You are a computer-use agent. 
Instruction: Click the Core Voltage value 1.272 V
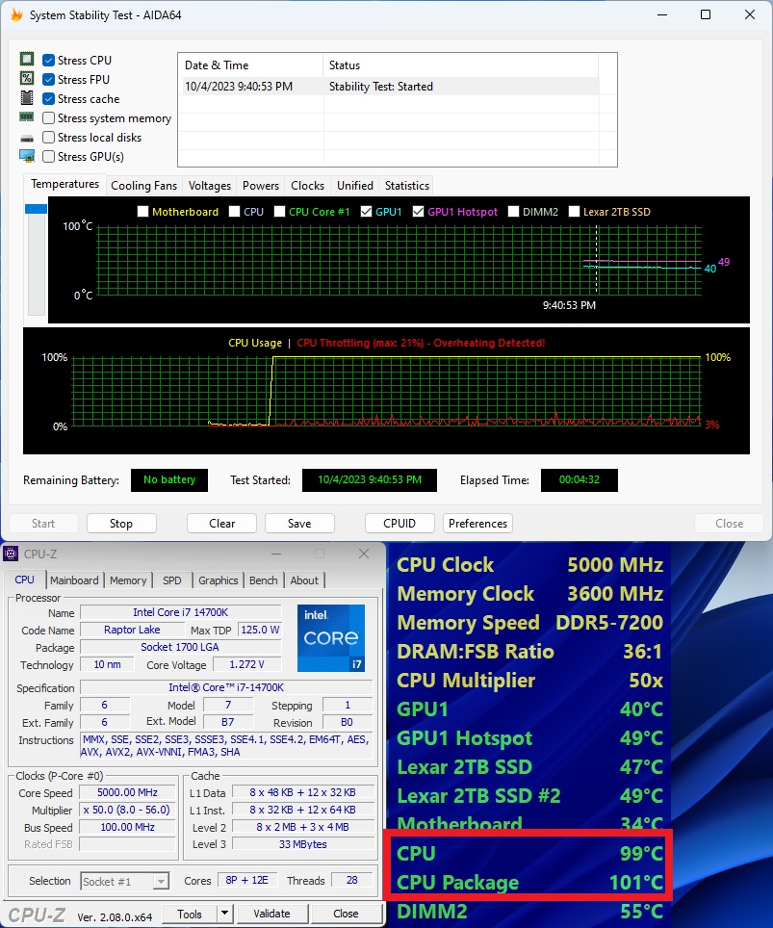click(x=246, y=664)
